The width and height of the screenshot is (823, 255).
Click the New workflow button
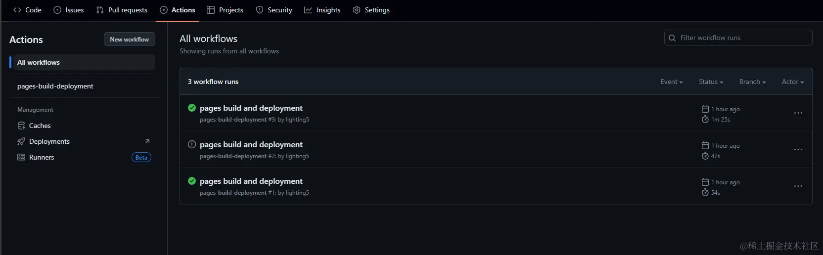click(130, 39)
